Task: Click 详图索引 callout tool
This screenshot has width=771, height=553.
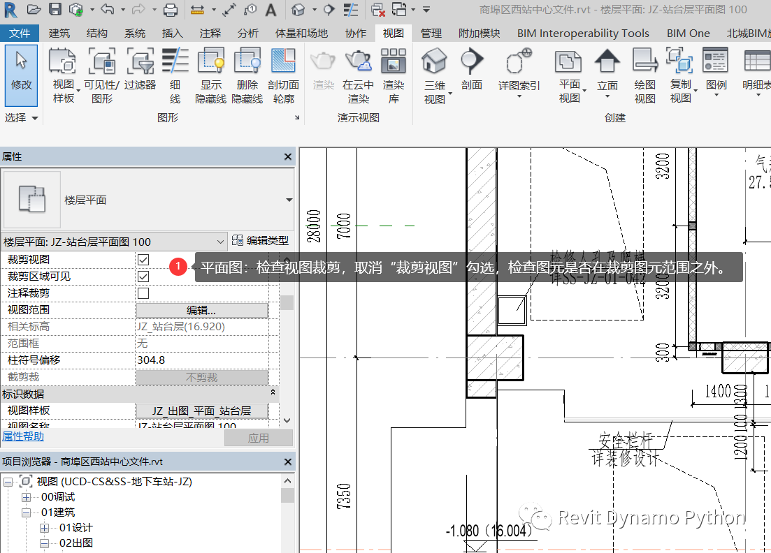Action: tap(519, 72)
